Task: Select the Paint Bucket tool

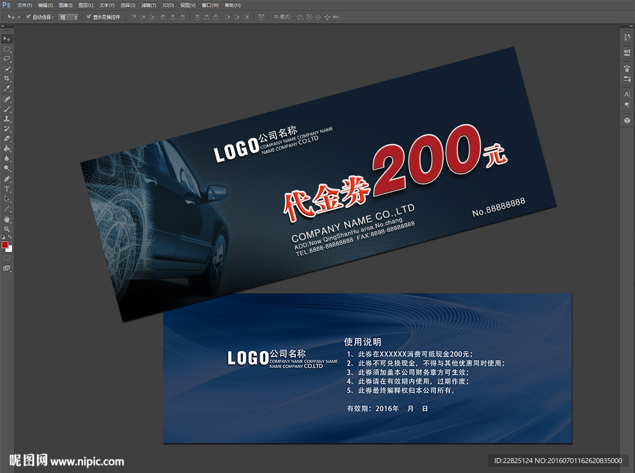Action: pos(7,149)
